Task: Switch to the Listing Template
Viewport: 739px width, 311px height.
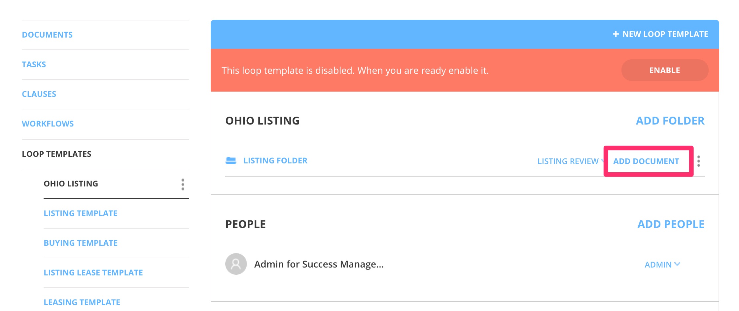Action: click(x=80, y=213)
